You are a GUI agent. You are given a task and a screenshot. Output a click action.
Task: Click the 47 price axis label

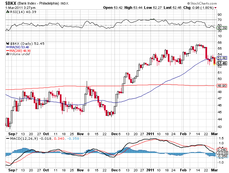pyautogui.click(x=220, y=99)
